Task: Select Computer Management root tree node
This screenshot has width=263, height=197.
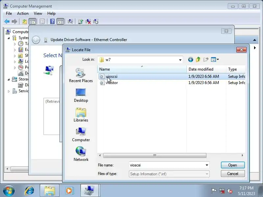Action: [17, 32]
